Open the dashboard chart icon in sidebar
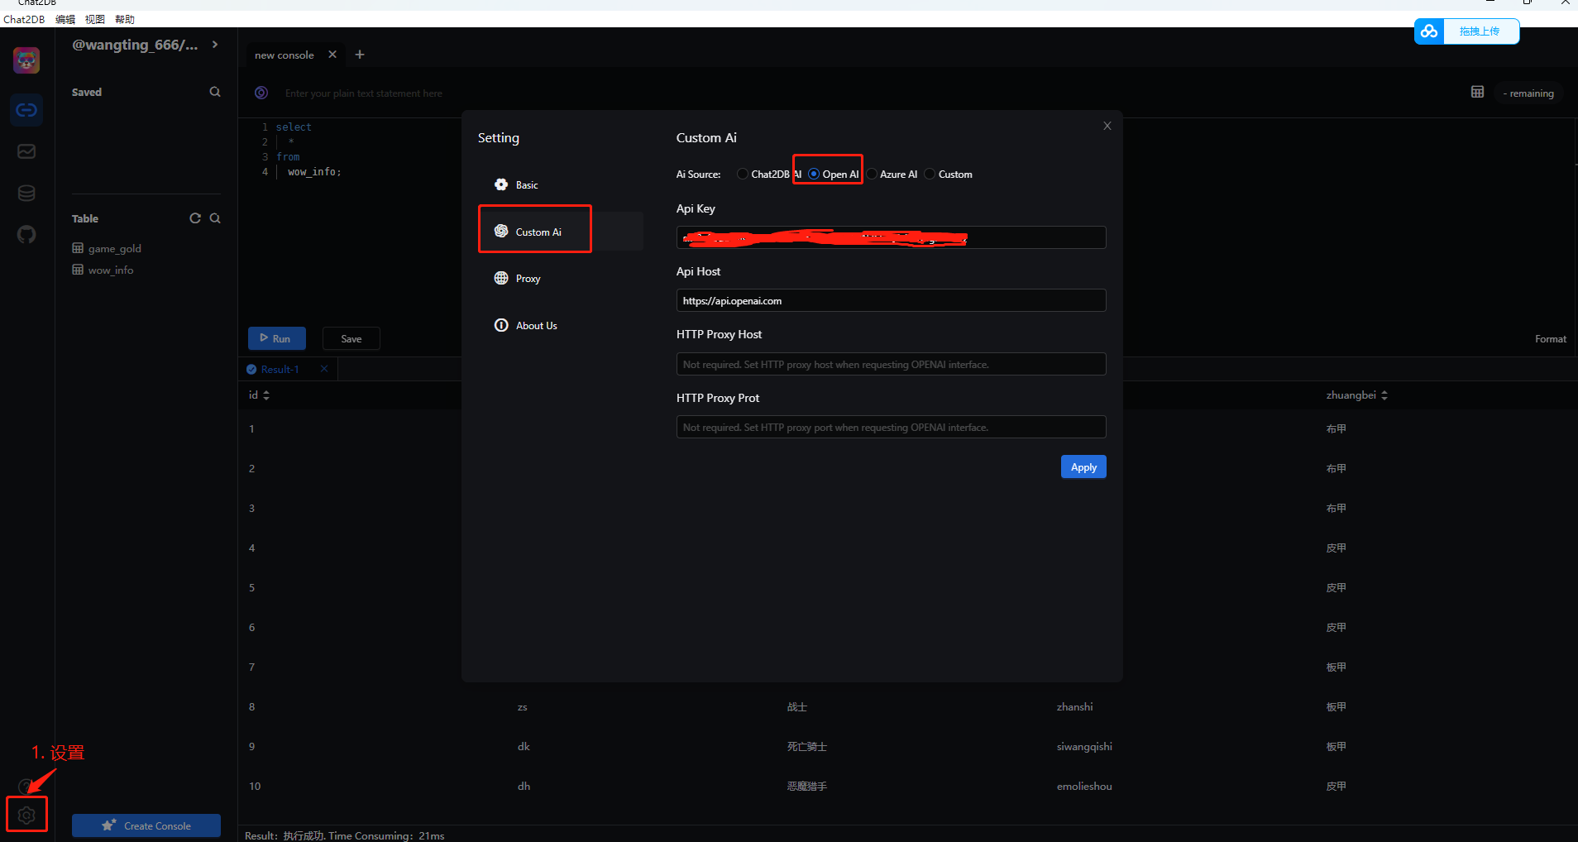Screen dimensions: 1578x842 click(26, 151)
